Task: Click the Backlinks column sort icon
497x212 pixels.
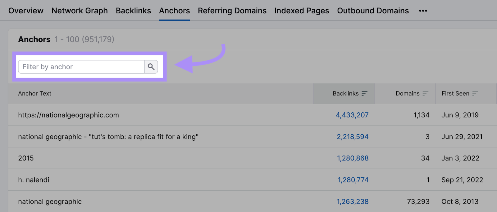Action: 365,93
